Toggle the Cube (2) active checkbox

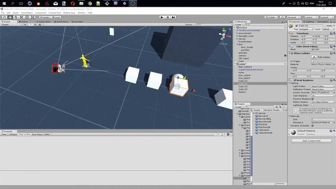pos(297,26)
